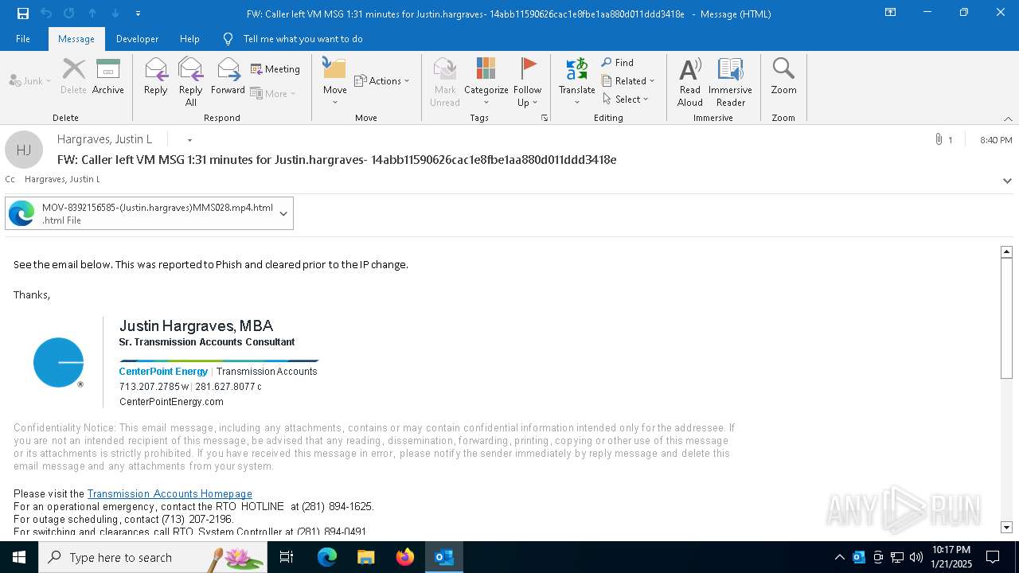
Task: Click the Next Item down arrow
Action: [115, 14]
